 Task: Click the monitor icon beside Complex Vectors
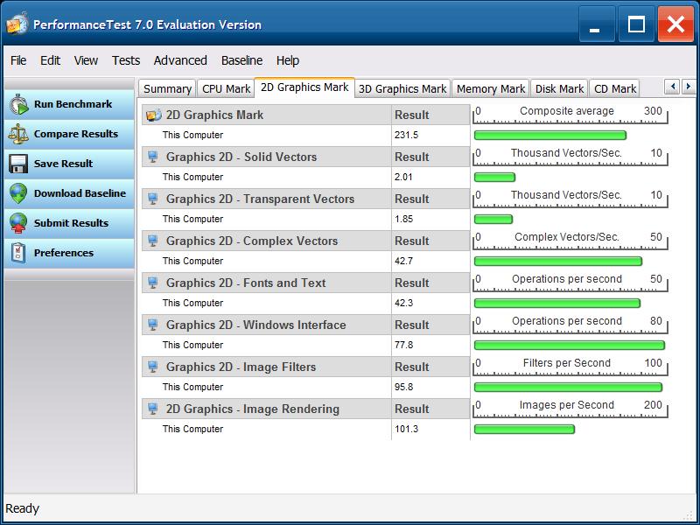pos(152,241)
